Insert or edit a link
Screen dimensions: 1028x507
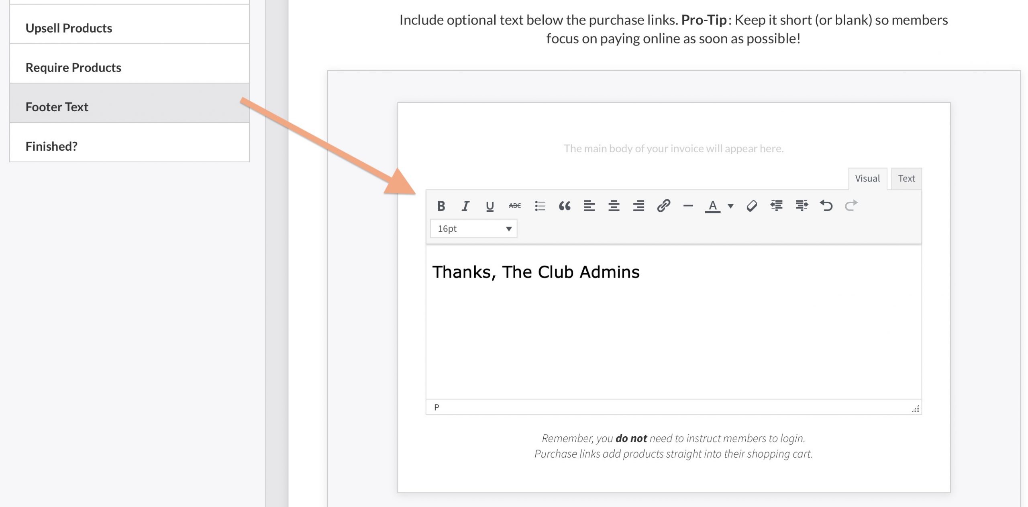click(663, 206)
